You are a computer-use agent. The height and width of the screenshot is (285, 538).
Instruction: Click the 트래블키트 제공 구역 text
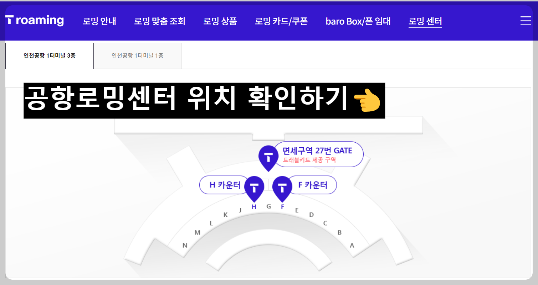(309, 160)
